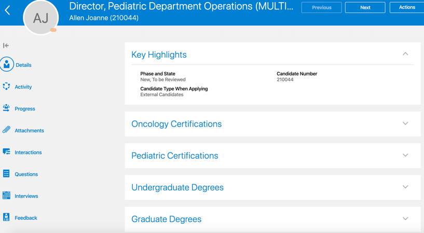Select the Progress people icon

[x=6, y=108]
